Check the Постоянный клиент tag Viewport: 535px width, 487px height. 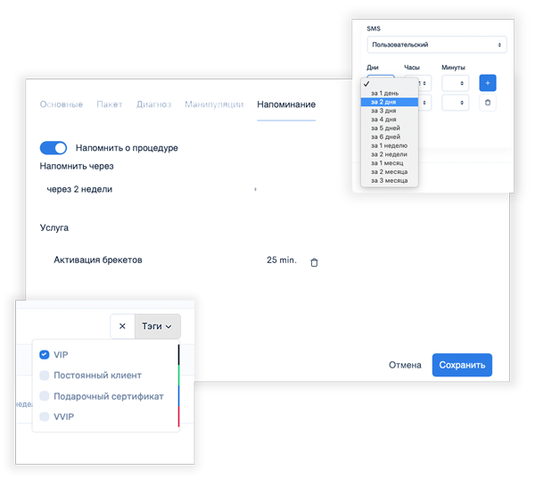45,376
